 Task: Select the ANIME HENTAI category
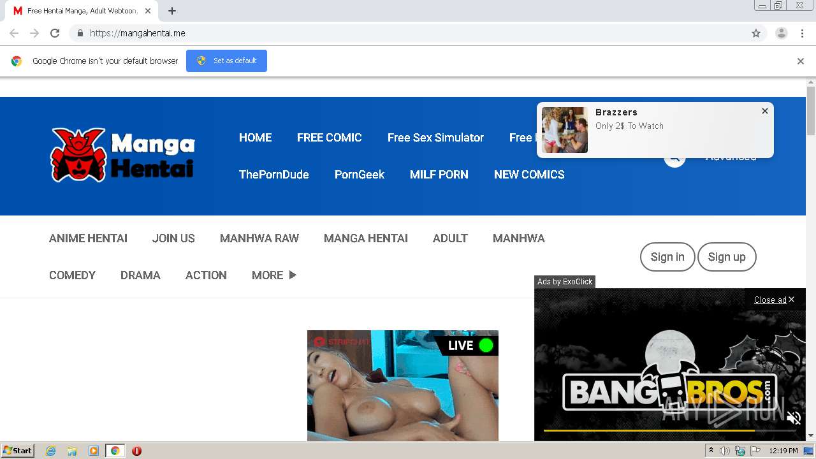point(88,238)
